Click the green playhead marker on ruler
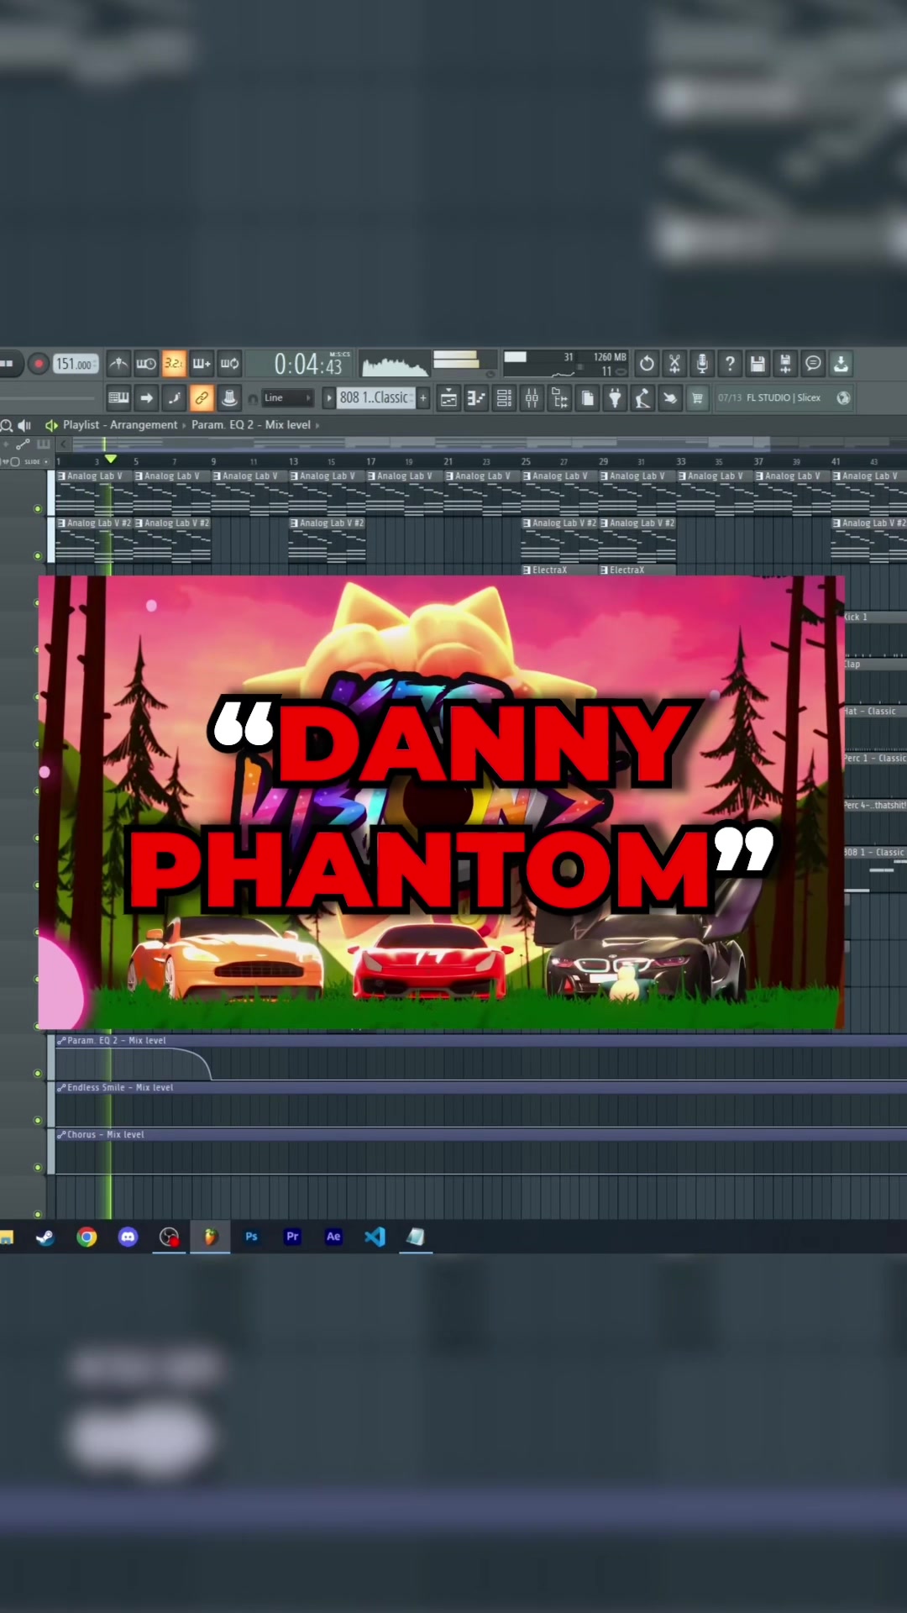The width and height of the screenshot is (907, 1613). pos(110,460)
